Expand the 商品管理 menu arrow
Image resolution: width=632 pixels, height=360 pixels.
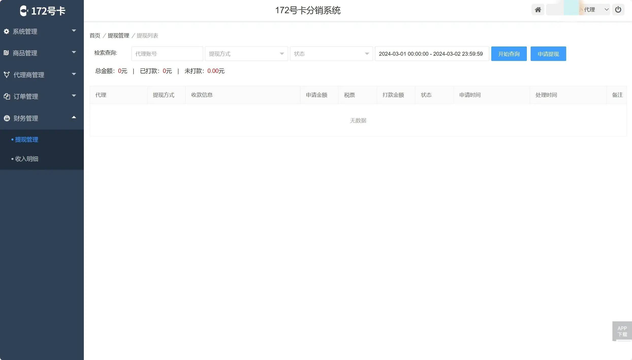coord(74,52)
